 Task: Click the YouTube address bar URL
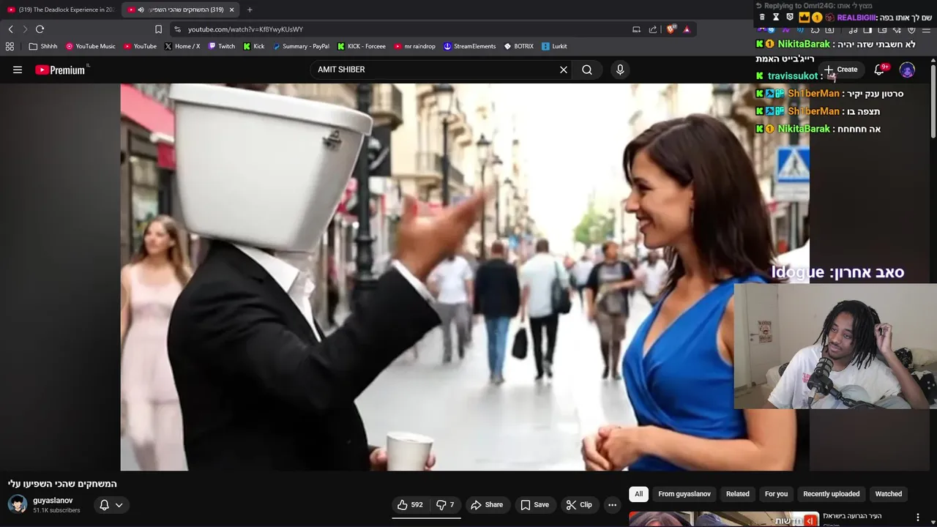coord(245,29)
